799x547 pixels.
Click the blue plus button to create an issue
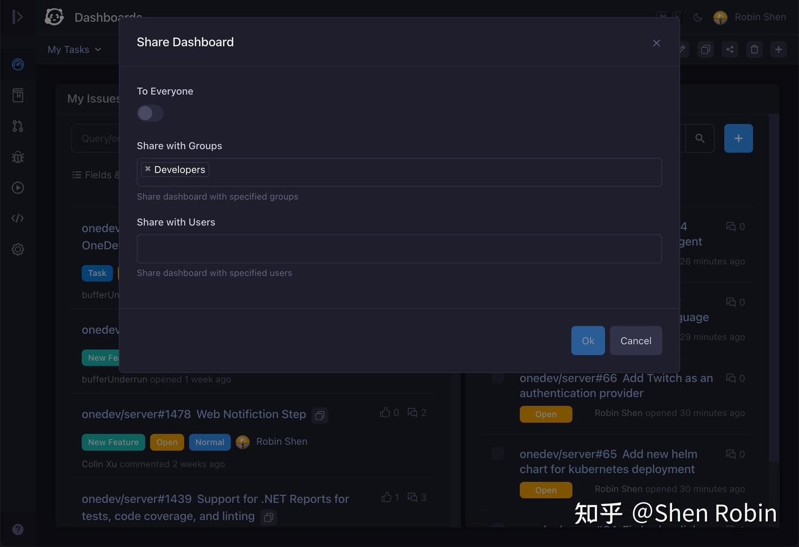click(739, 138)
